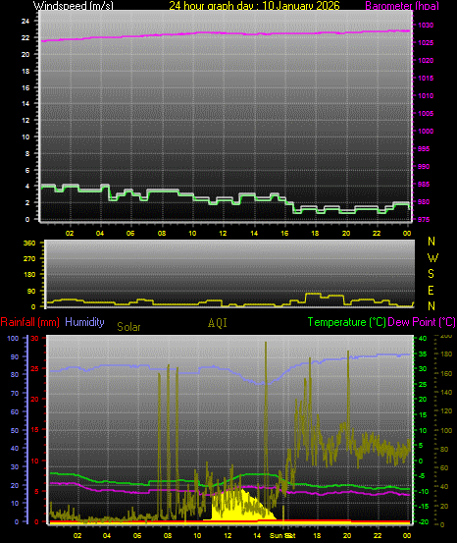Click the AQI scale value 100
Screen dimensions: 457x543
446,430
